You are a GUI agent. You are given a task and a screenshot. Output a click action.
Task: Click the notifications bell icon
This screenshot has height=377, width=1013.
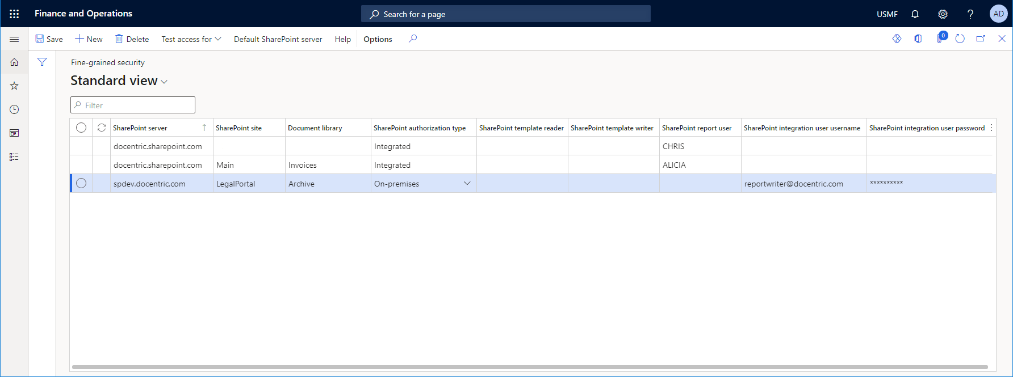click(x=915, y=14)
